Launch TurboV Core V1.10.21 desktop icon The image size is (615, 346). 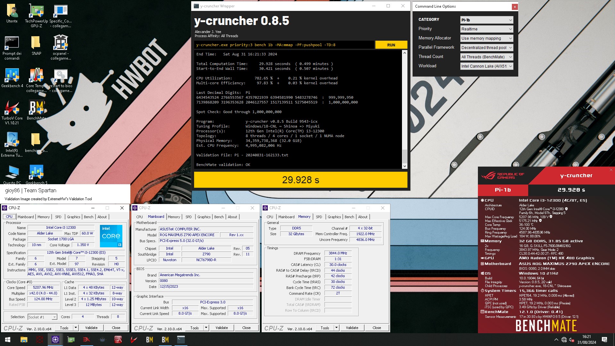point(12,113)
